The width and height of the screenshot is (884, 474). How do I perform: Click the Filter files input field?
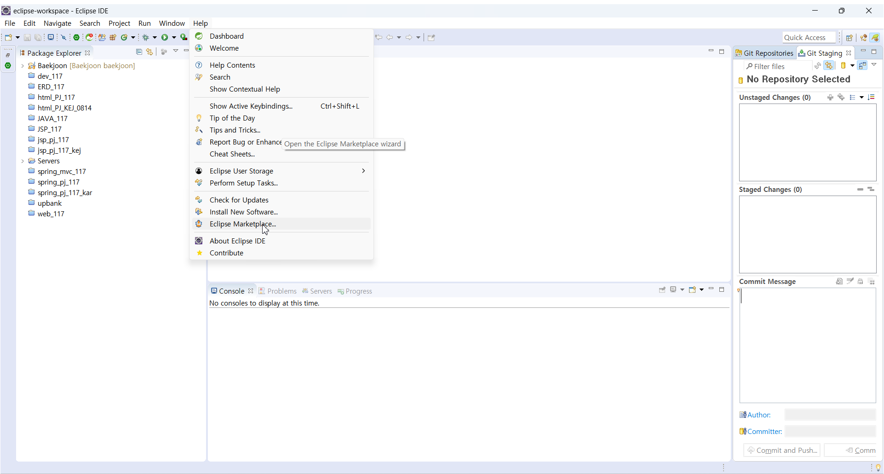click(x=778, y=66)
